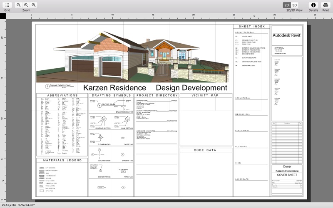This screenshot has height=208, width=333.
Task: Click the Autodesk Revit logo block
Action: tap(287, 35)
